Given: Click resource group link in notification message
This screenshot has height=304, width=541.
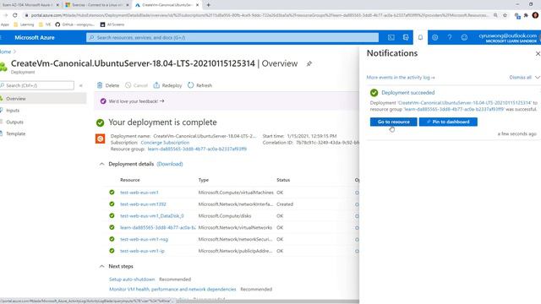Looking at the screenshot, I should point(454,109).
